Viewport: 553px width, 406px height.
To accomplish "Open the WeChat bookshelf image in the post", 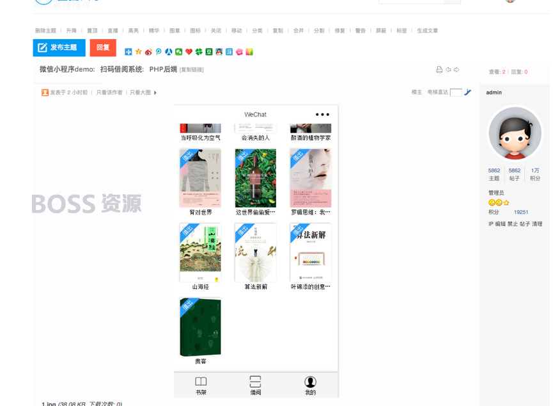I will 256,251.
